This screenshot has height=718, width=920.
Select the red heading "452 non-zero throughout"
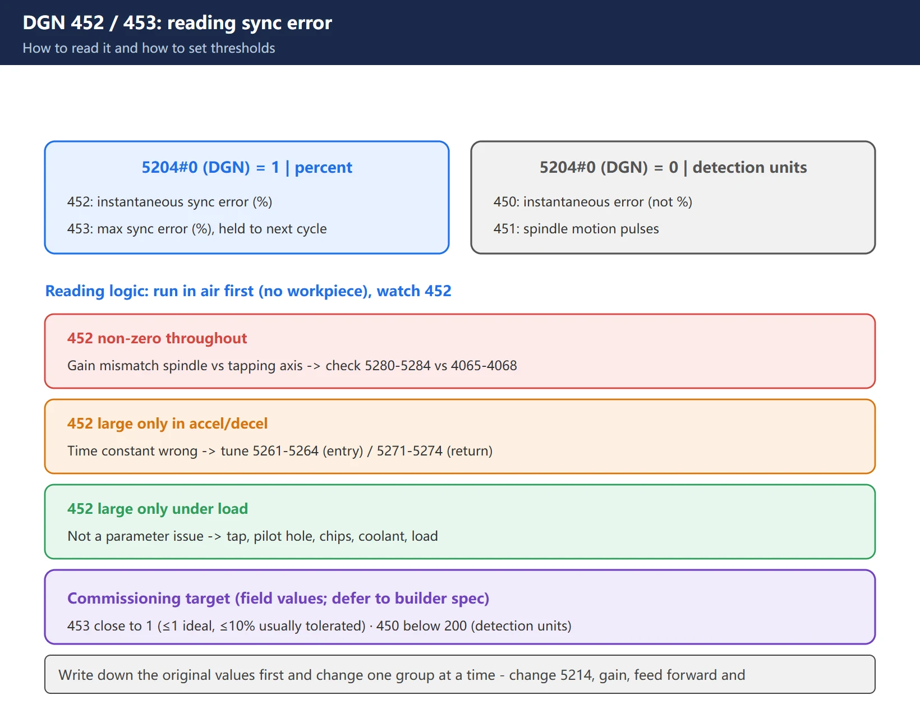(x=157, y=338)
